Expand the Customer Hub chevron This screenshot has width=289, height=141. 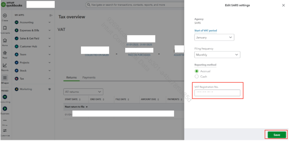[49, 47]
